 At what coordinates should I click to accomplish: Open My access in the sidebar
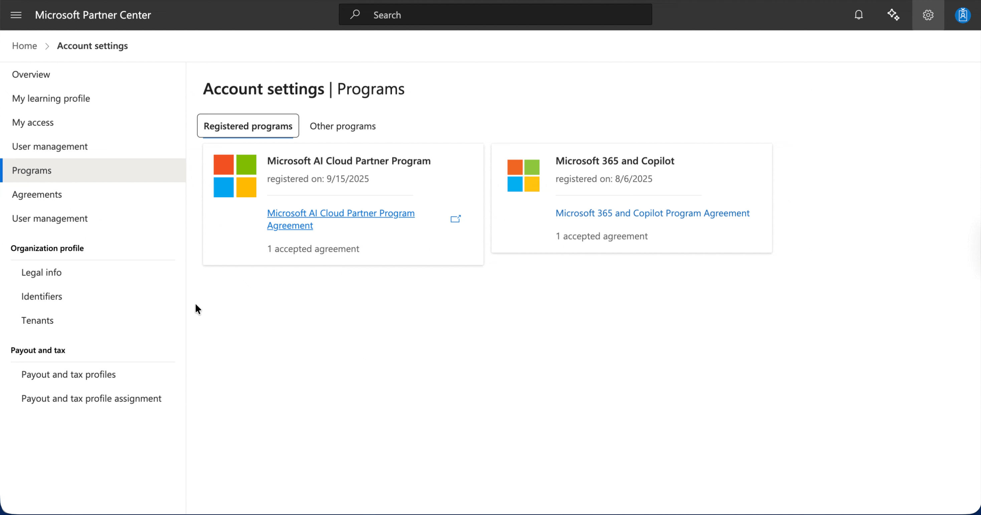(x=93, y=122)
